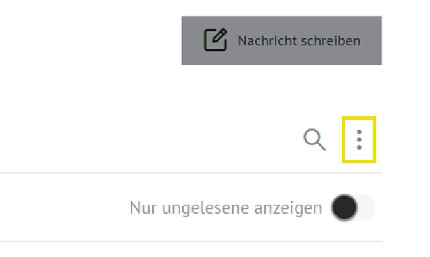Click the gray Nachricht schreiben text label
Image resolution: width=430 pixels, height=257 pixels.
(299, 41)
